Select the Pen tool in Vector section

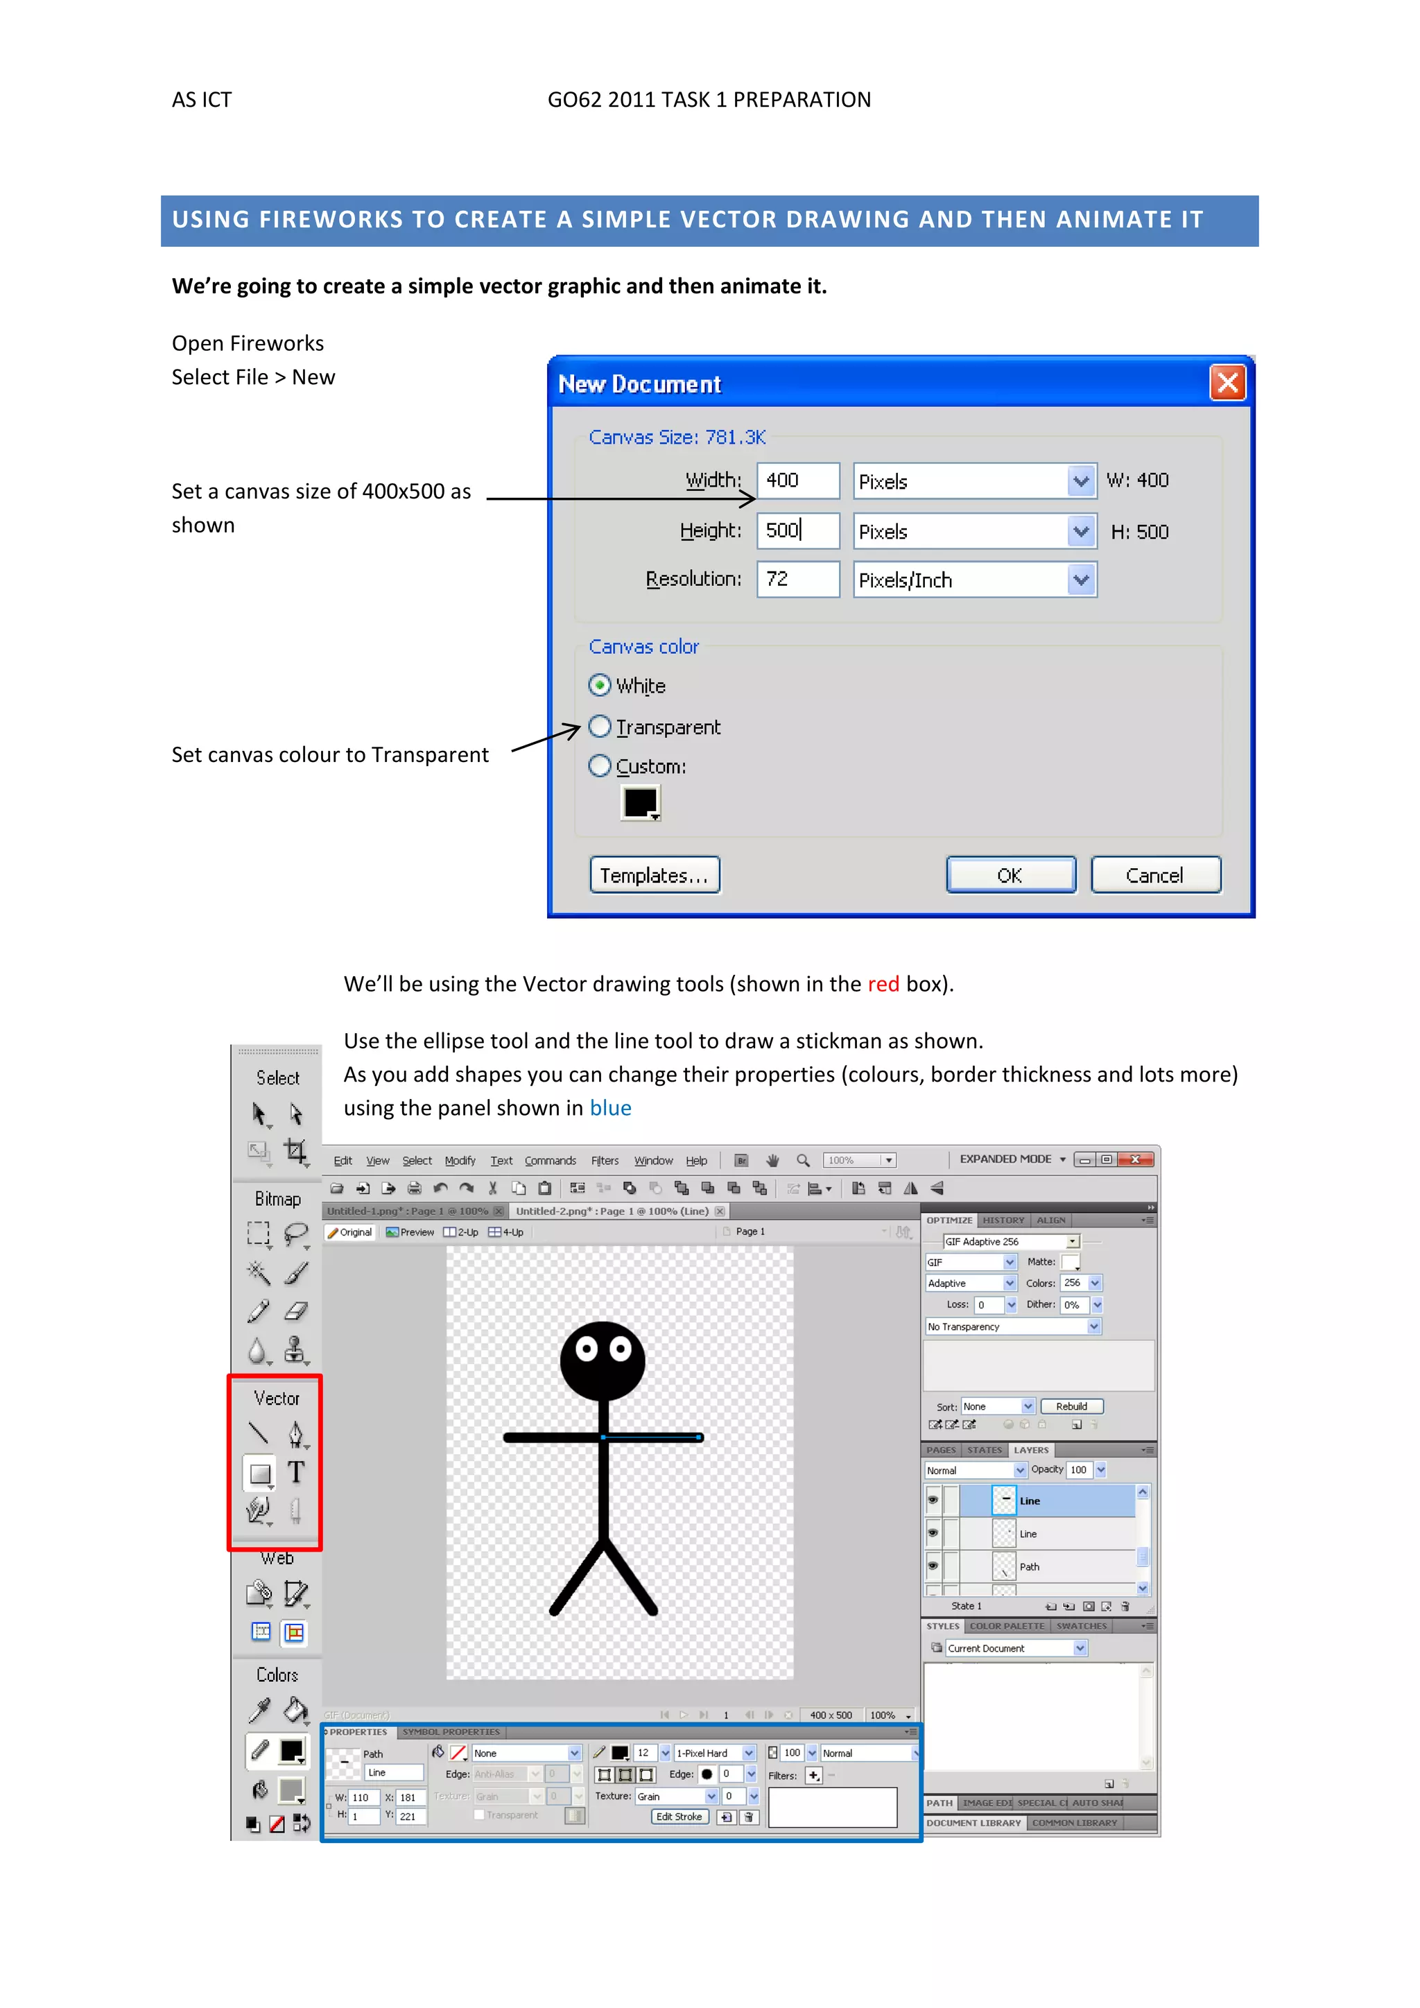tap(295, 1433)
